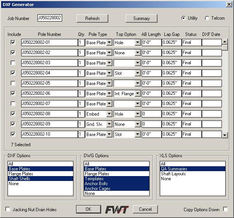Select Flange Plates in DXF Options
Screen dimensions: 234x218
pyautogui.click(x=41, y=174)
